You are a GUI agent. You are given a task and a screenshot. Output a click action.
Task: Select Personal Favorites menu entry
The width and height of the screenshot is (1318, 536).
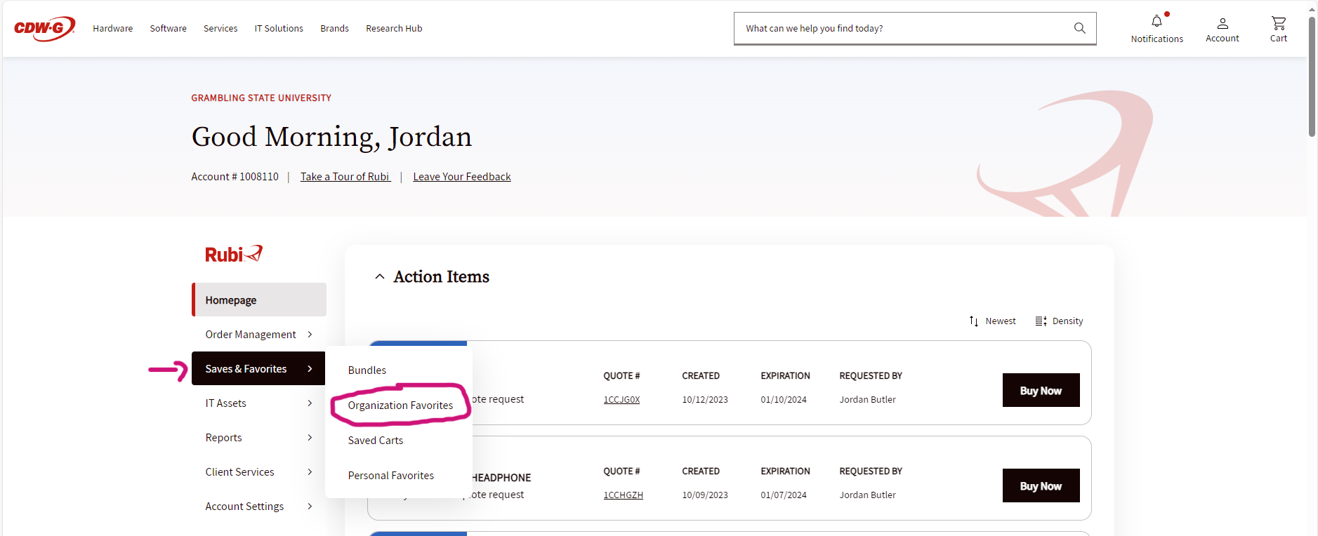[x=391, y=475]
